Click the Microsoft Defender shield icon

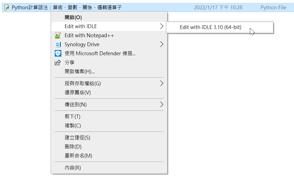58,53
